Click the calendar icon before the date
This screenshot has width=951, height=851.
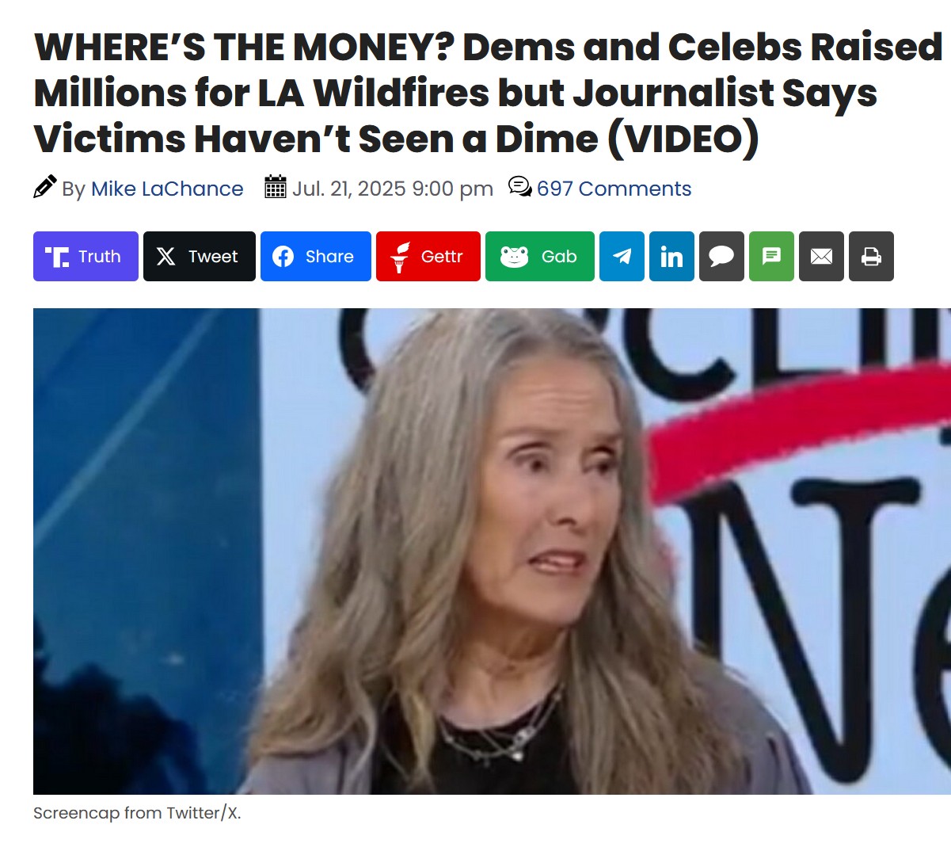[x=275, y=187]
